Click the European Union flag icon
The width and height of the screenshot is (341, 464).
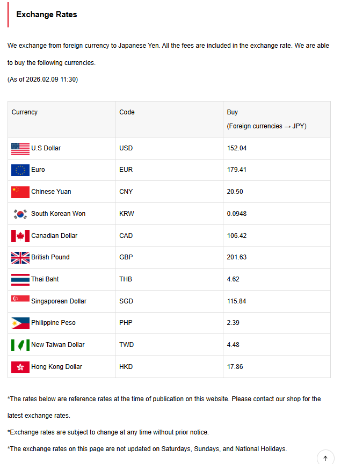tap(20, 170)
